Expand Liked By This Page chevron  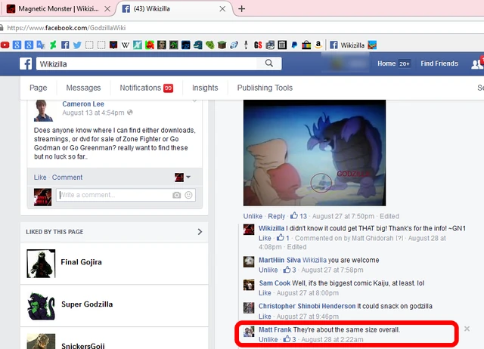tap(200, 232)
